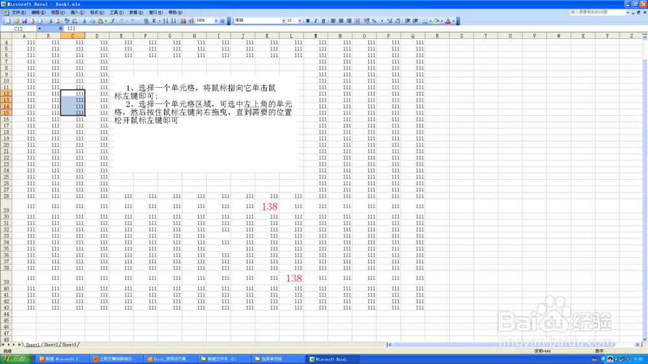Apply the yellow Fill Color bucket
Screen dimensions: 648x364
[436, 21]
